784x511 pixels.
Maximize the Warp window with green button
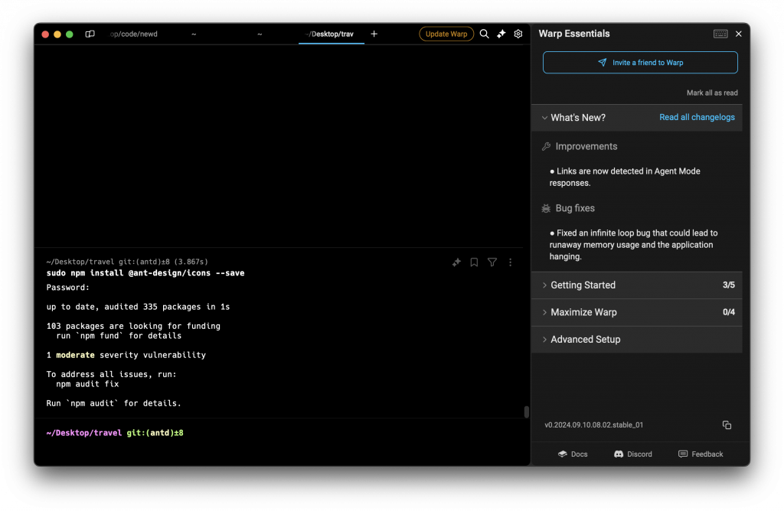tap(70, 34)
